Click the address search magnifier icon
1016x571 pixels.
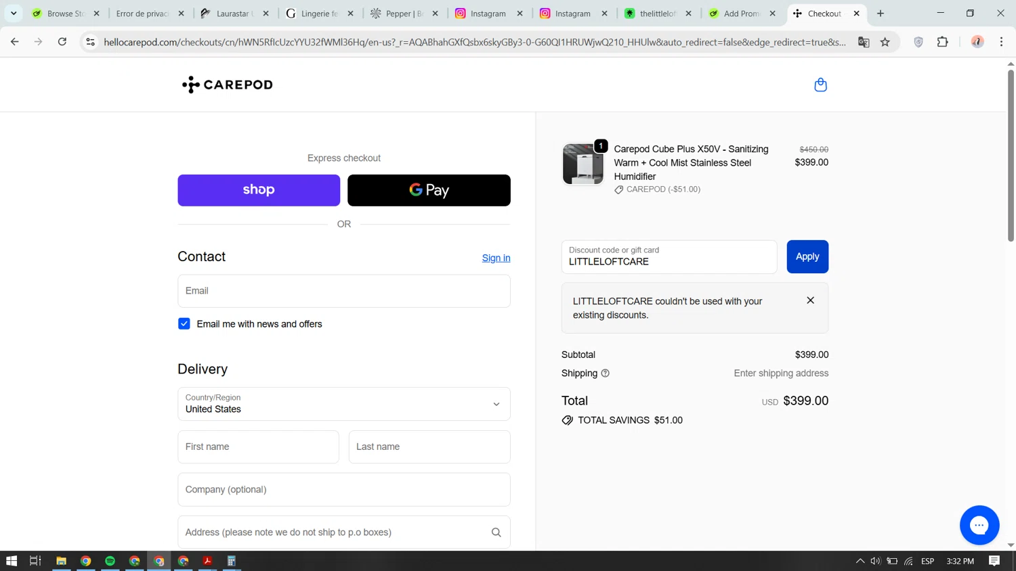point(496,532)
